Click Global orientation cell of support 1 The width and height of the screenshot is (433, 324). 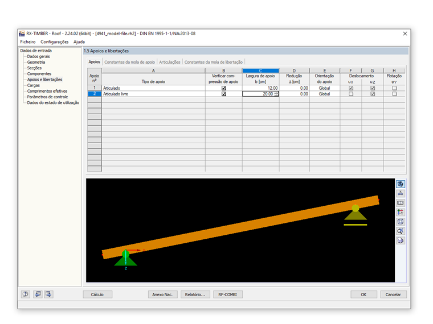tap(325, 88)
